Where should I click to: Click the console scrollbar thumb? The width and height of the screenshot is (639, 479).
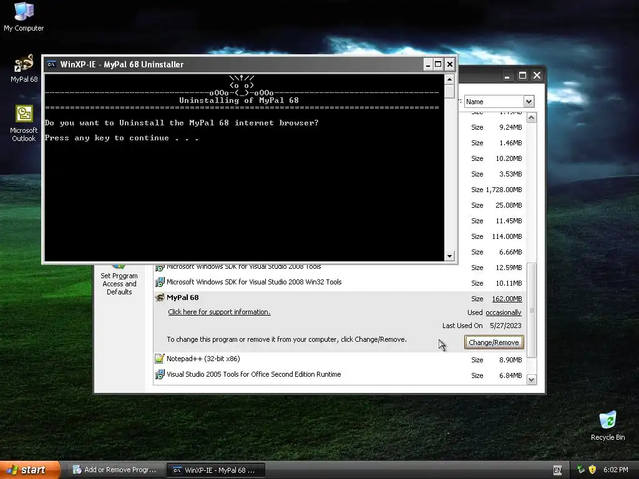pos(449,91)
